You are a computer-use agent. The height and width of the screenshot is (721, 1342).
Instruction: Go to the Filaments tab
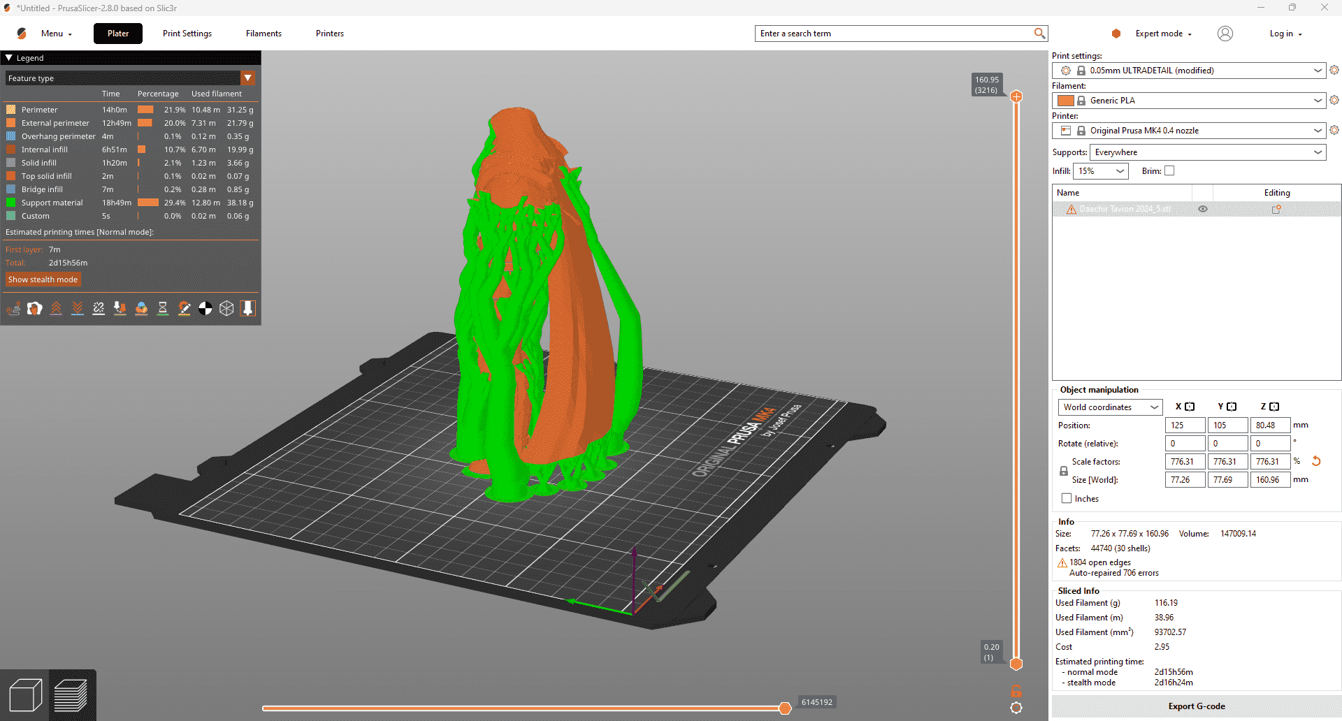coord(264,34)
